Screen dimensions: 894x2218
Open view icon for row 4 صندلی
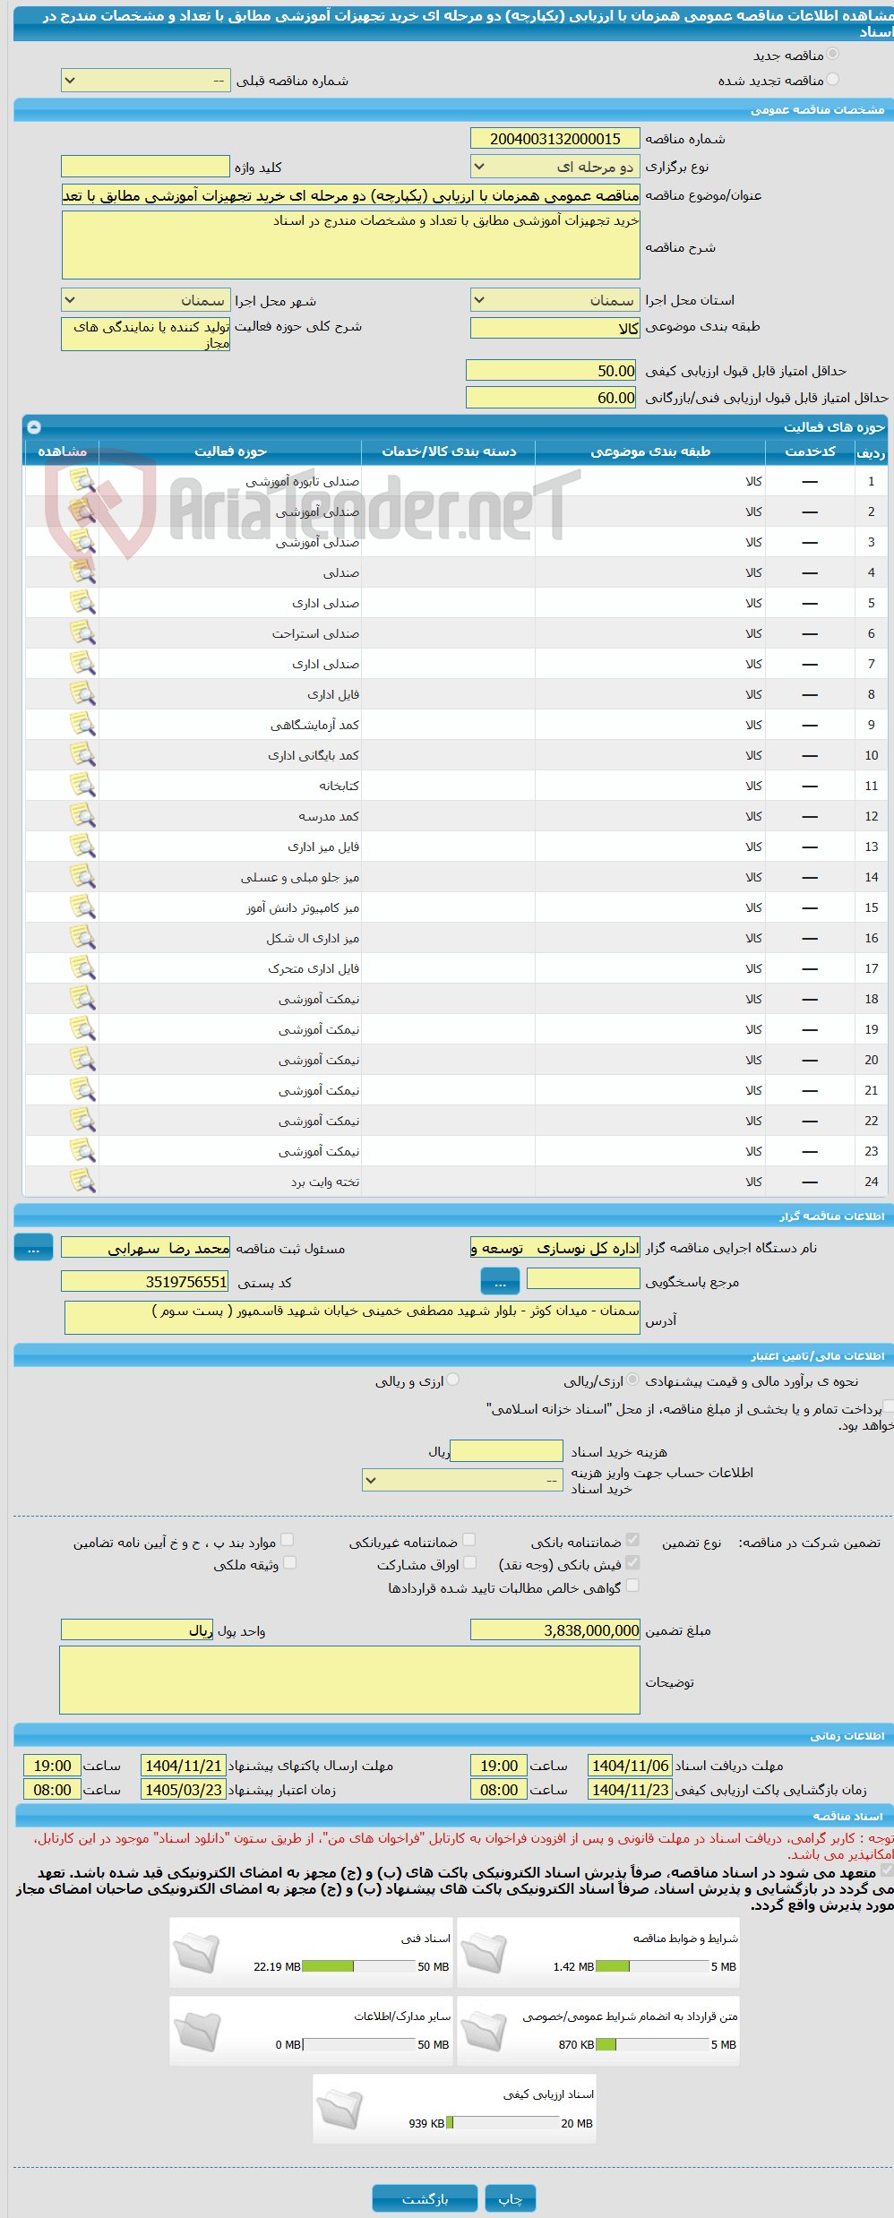[x=82, y=572]
